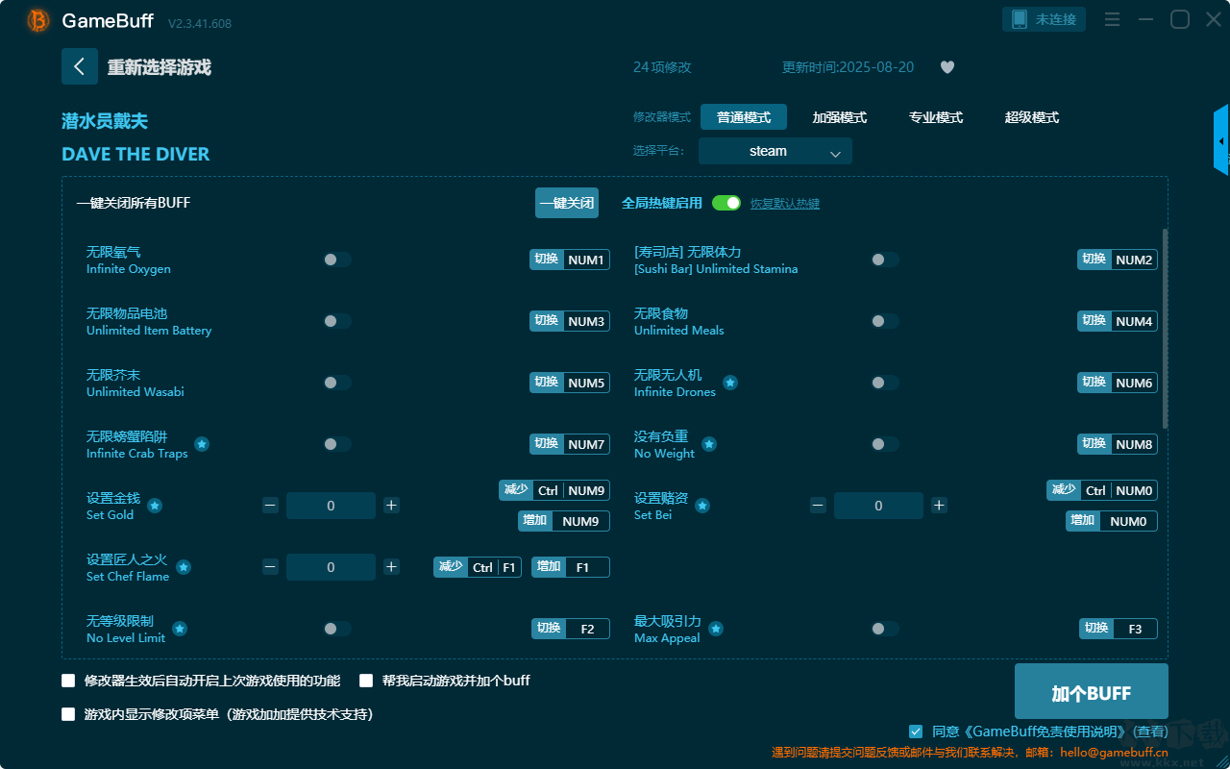Go back with the arrow button
This screenshot has height=769, width=1230.
[x=80, y=66]
